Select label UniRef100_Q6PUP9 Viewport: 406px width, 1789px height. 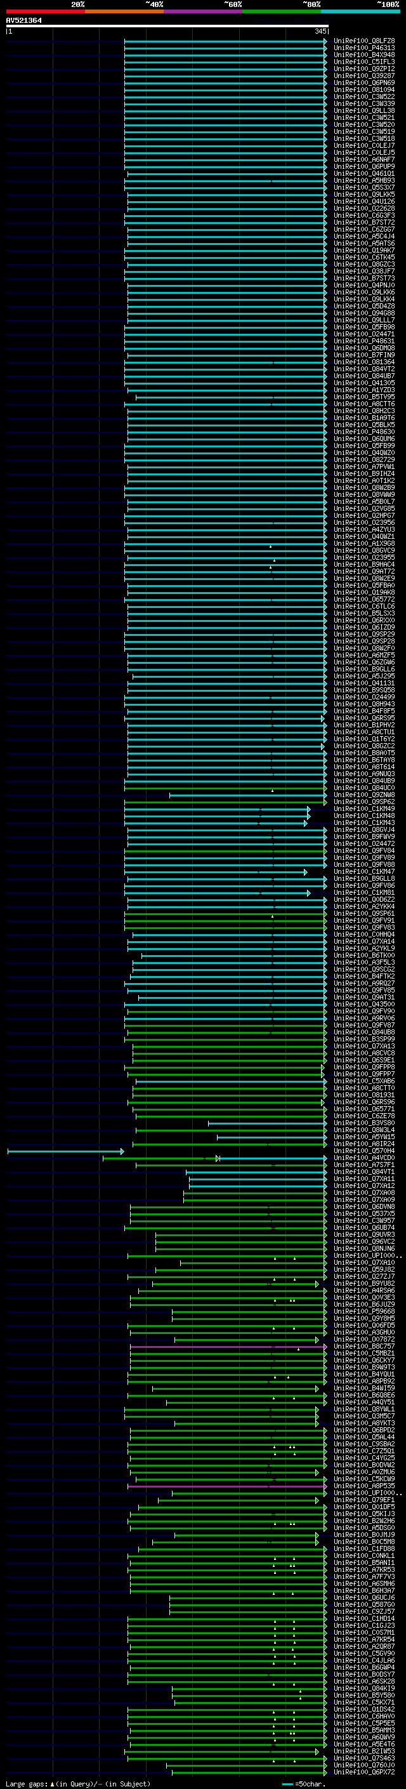[364, 166]
